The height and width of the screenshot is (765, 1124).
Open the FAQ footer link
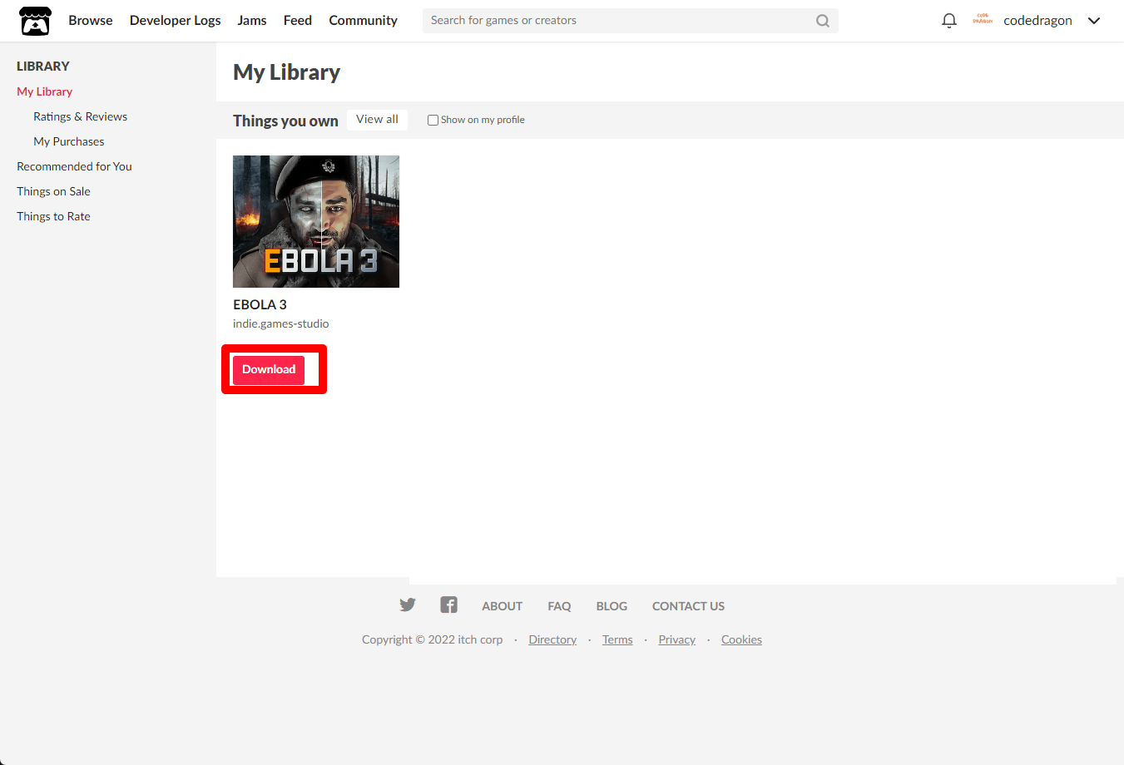[560, 606]
